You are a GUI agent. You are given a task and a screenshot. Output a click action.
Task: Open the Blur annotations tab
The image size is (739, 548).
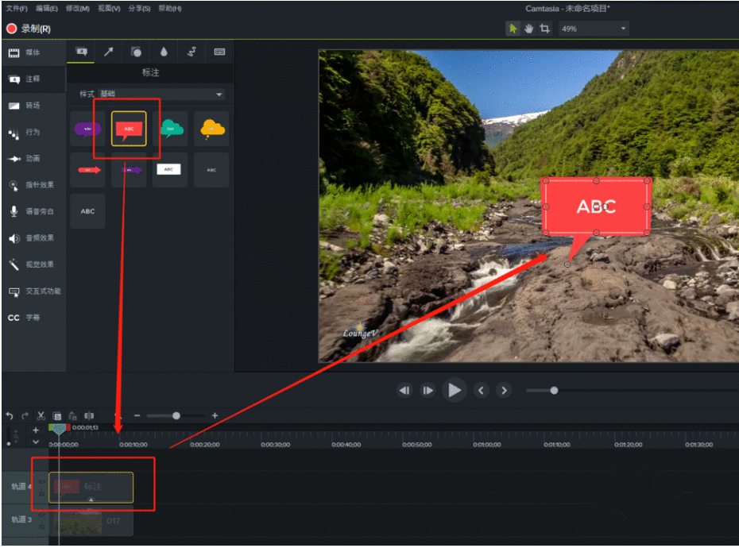pos(164,52)
